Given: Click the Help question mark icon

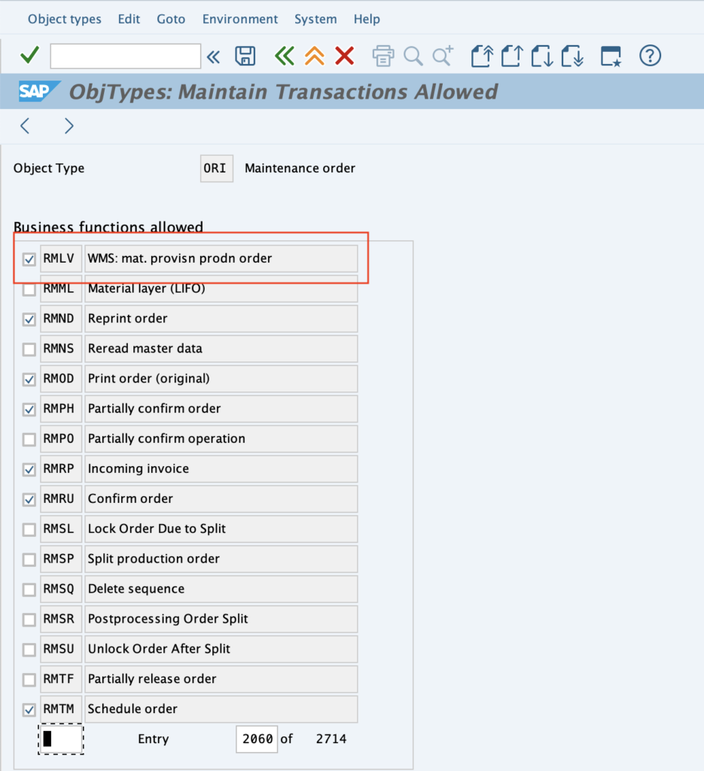Looking at the screenshot, I should pos(650,56).
